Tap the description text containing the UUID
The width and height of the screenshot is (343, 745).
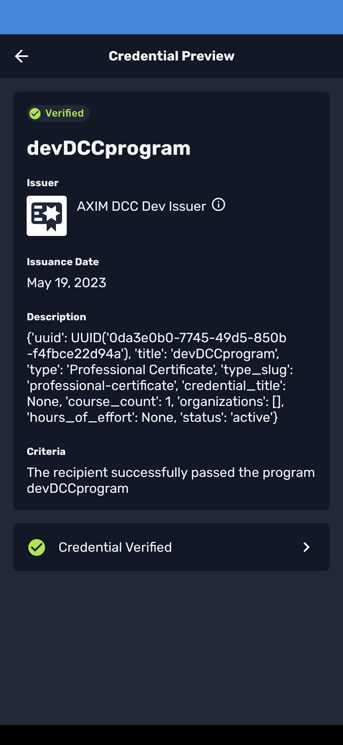click(x=158, y=377)
